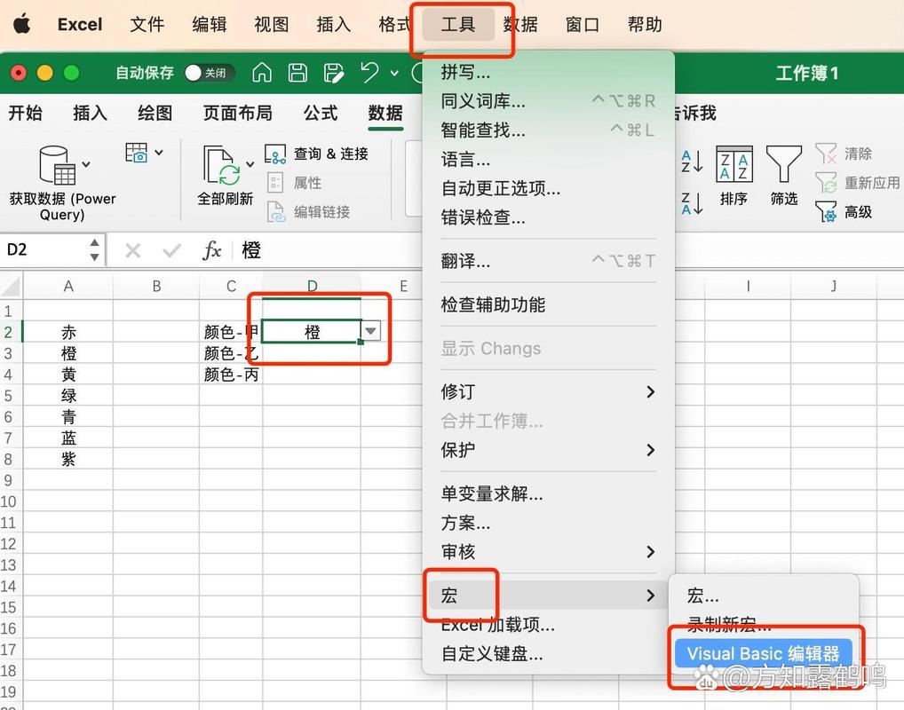
Task: Switch to the 开始 ribbon tab
Action: pyautogui.click(x=26, y=113)
